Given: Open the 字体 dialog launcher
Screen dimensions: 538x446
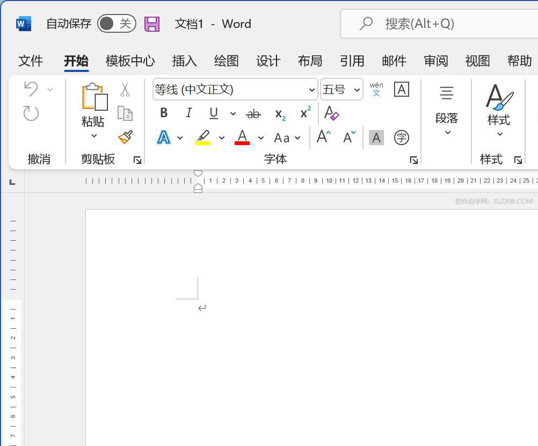Looking at the screenshot, I should pos(413,160).
